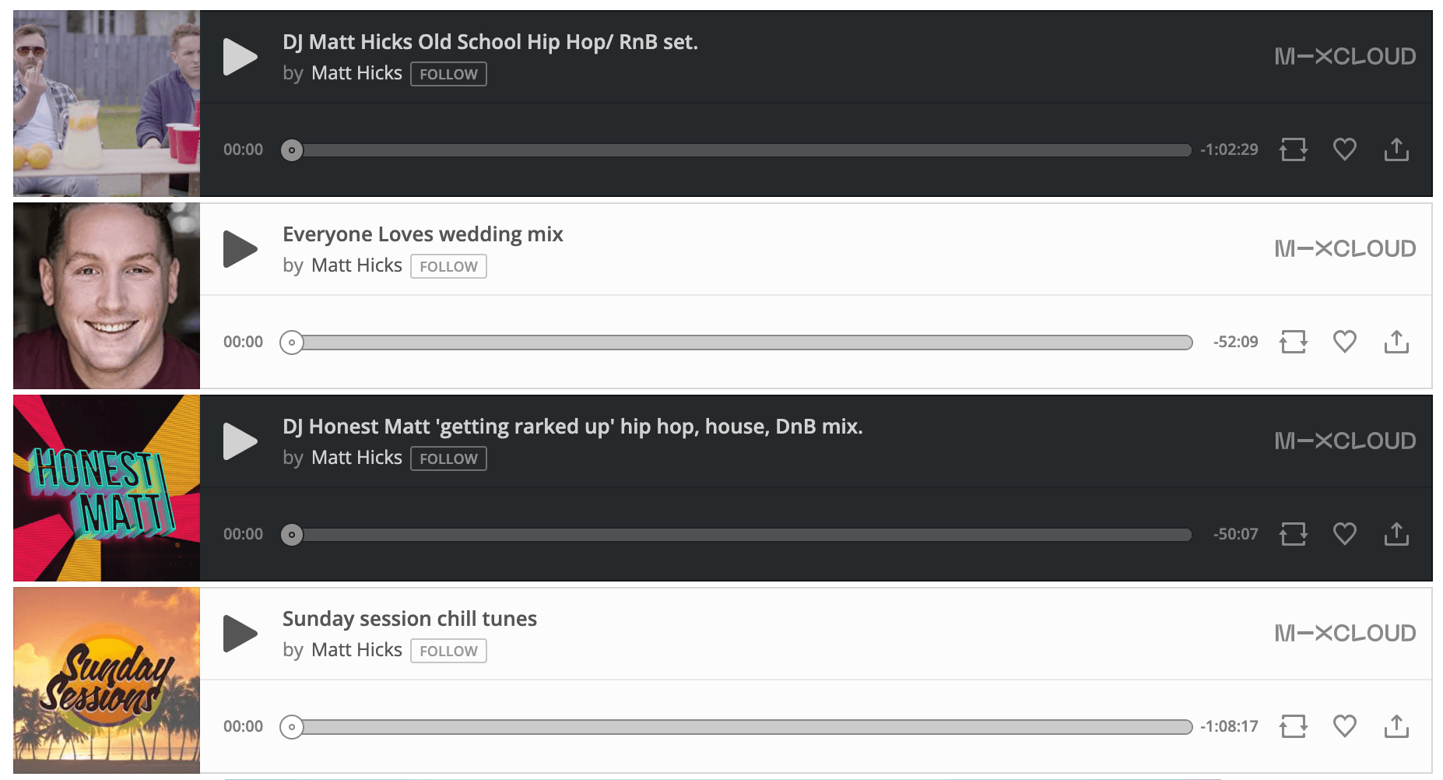Seek within the Sunday session progress bar

click(739, 727)
